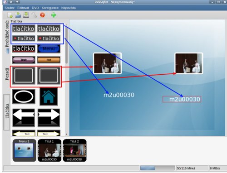Open DVD options wrench icon

click(x=35, y=15)
